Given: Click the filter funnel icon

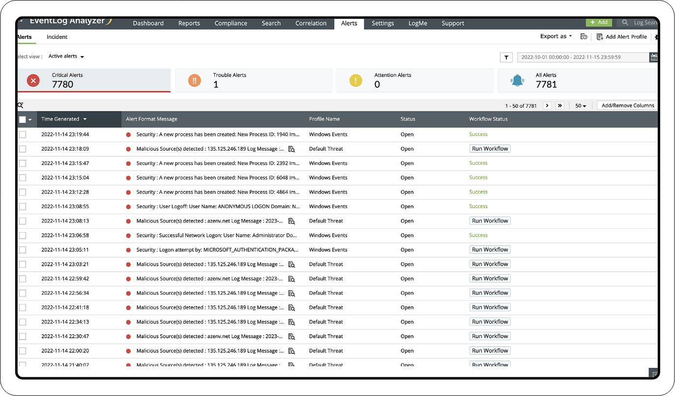Looking at the screenshot, I should tap(506, 58).
